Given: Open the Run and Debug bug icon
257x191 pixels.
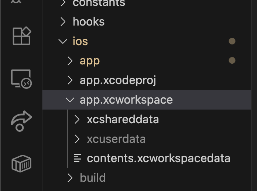Looking at the screenshot, I should (x=16, y=1).
